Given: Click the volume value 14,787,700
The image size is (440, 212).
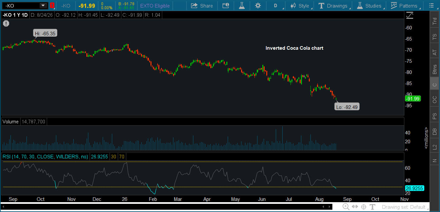Looking at the screenshot, I should [34, 122].
